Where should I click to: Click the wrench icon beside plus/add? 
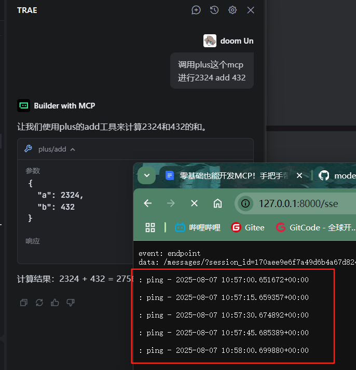point(29,148)
